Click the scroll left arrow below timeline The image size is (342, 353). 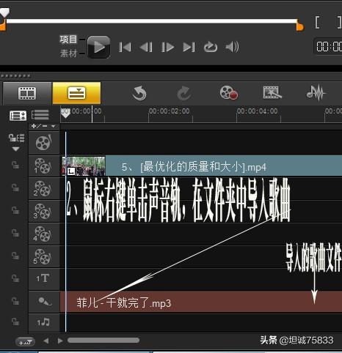point(46,341)
